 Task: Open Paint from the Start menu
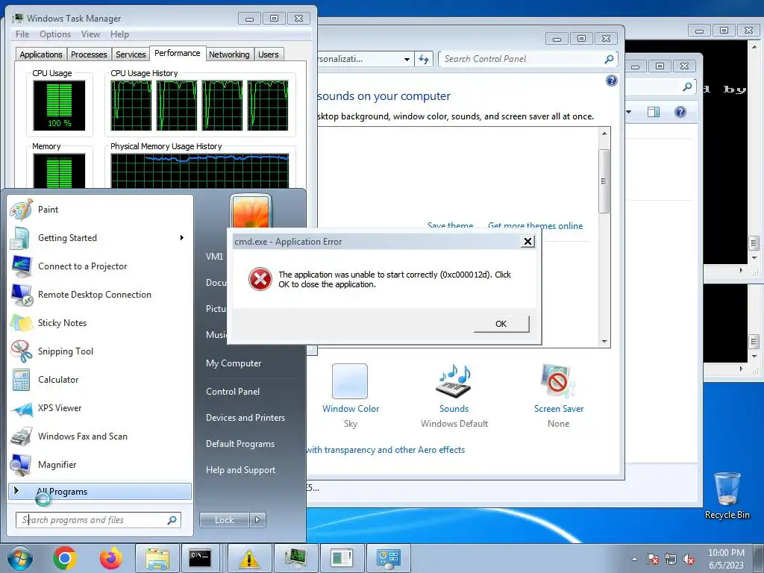[100, 210]
